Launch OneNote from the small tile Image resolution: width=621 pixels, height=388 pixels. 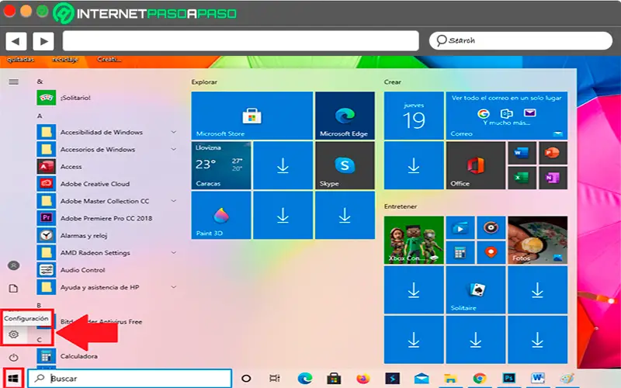click(x=553, y=178)
